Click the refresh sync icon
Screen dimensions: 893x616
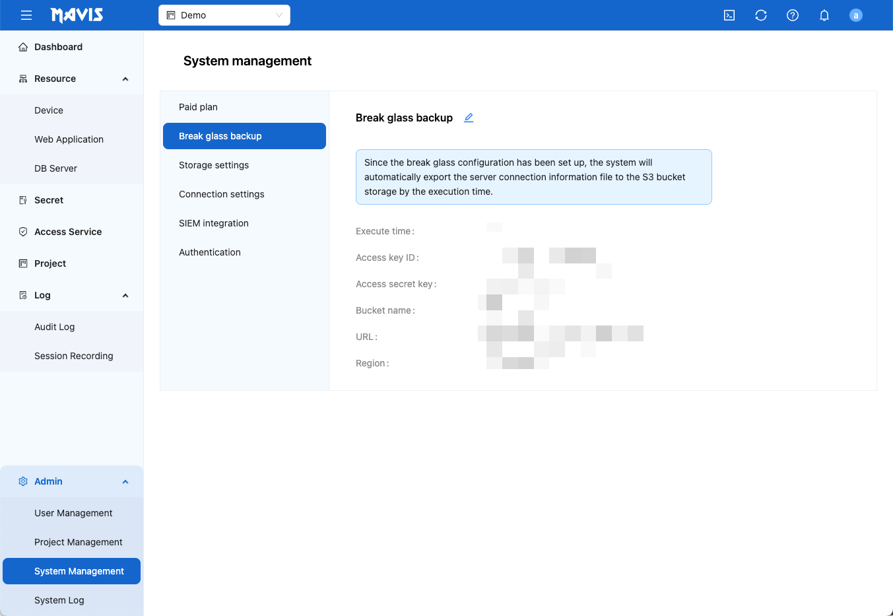click(x=761, y=15)
